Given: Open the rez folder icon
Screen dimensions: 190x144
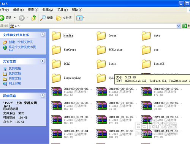Looking at the screenshot, I should (146, 50).
